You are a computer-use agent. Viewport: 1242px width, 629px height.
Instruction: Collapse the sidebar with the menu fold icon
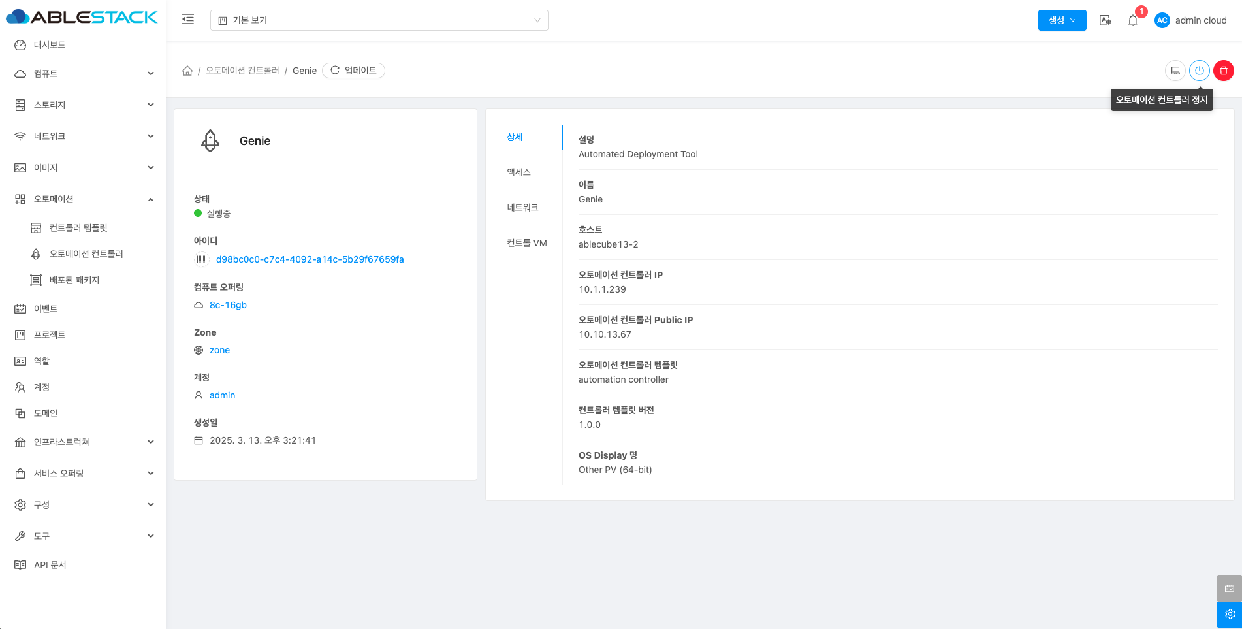click(x=188, y=20)
